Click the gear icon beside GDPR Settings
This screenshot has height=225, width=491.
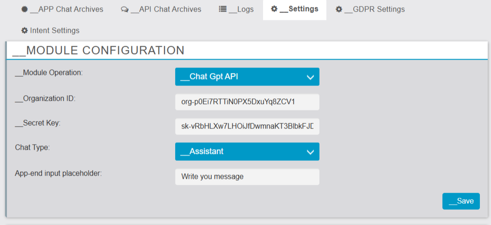point(339,9)
